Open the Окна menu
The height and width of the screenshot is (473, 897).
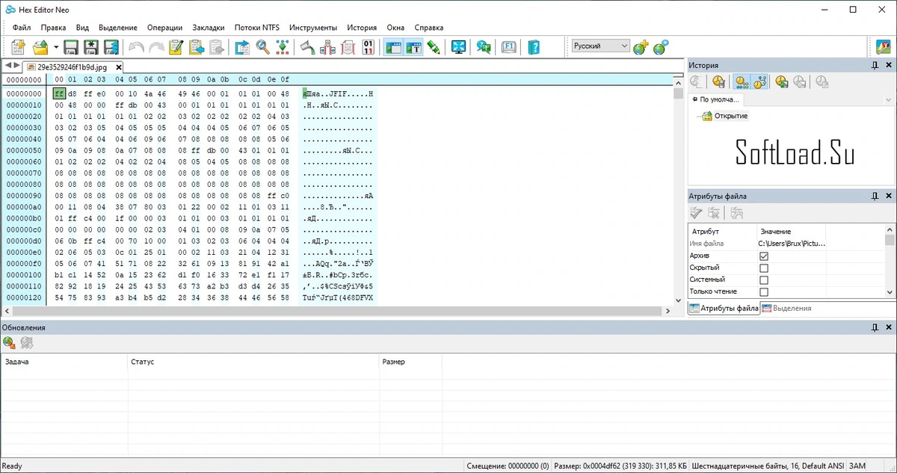(x=395, y=28)
